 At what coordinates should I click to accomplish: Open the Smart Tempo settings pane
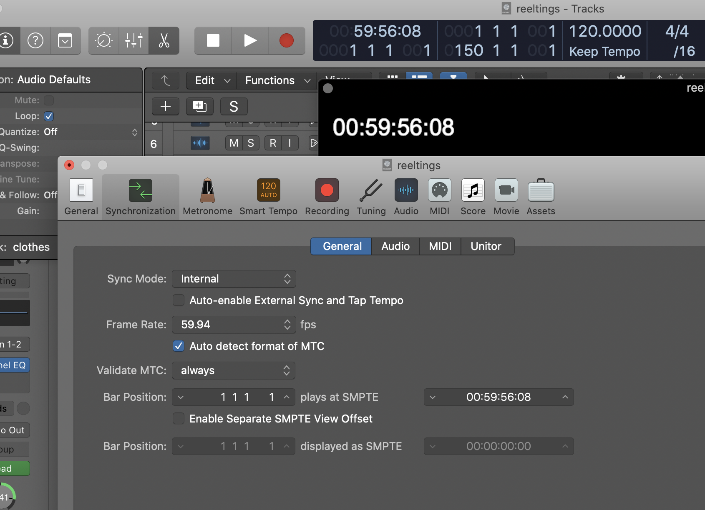pyautogui.click(x=268, y=197)
